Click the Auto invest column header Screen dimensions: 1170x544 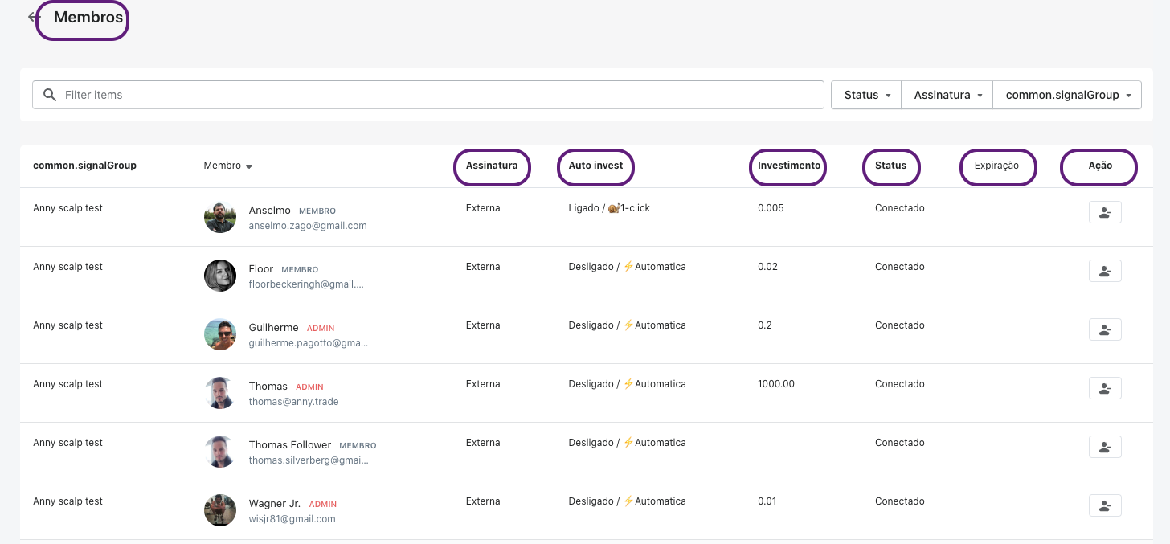[x=595, y=166]
